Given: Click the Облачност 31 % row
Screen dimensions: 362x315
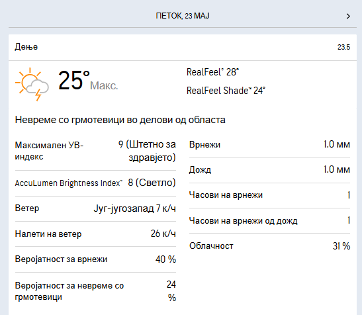Looking at the screenshot, I should 269,246.
